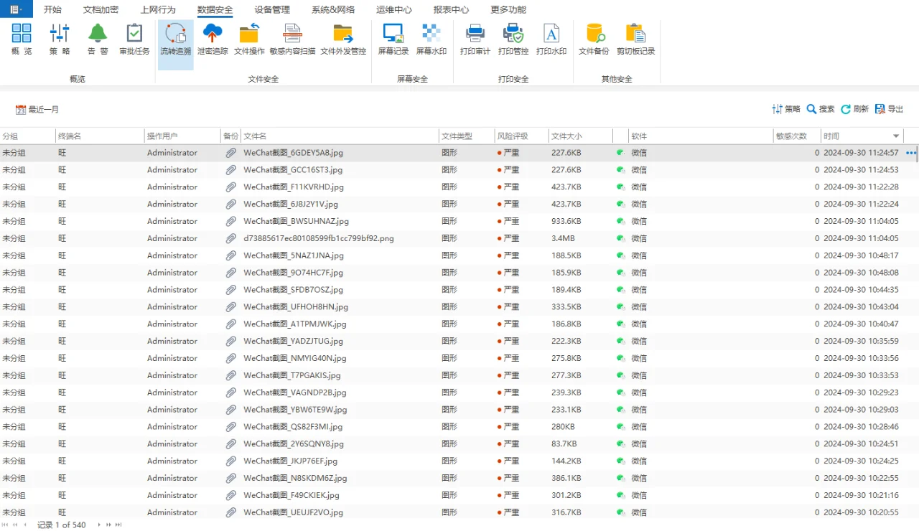Sort by the 终端名 column header
Screen dimensions: 919x531
[100, 136]
